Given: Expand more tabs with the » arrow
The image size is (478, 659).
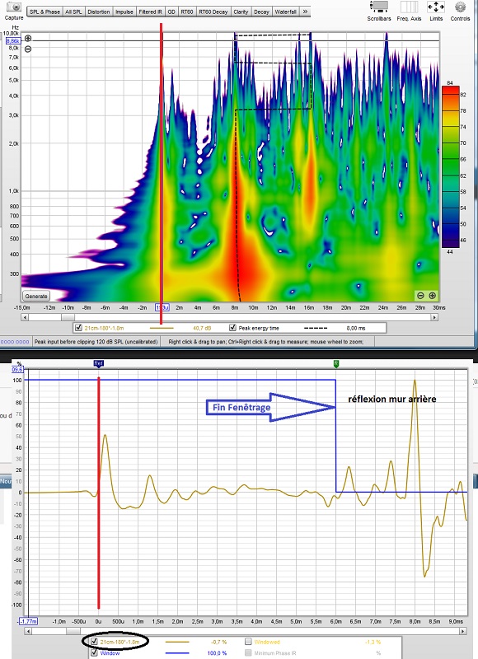Looking at the screenshot, I should (305, 12).
